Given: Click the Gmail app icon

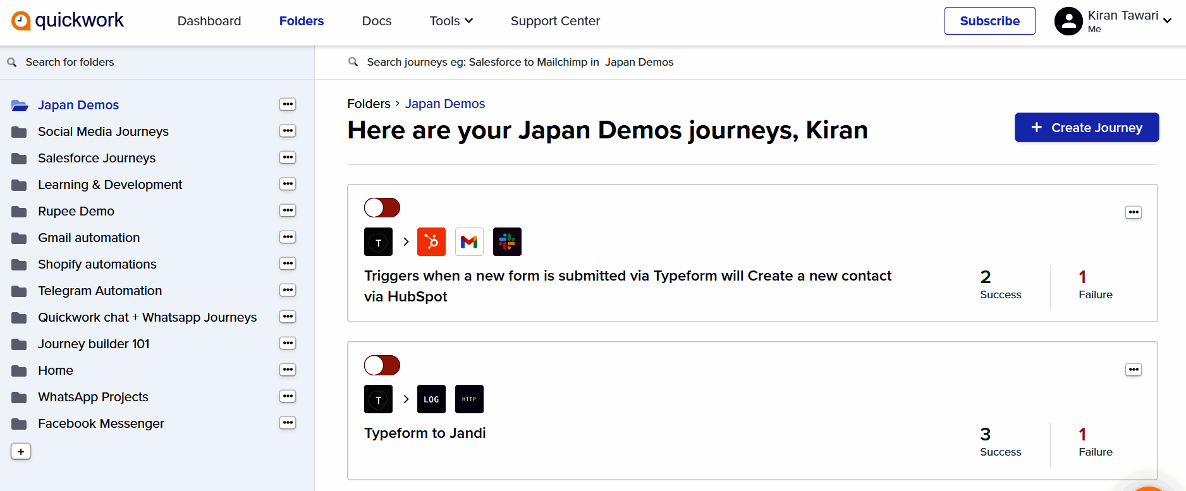Looking at the screenshot, I should tap(469, 241).
